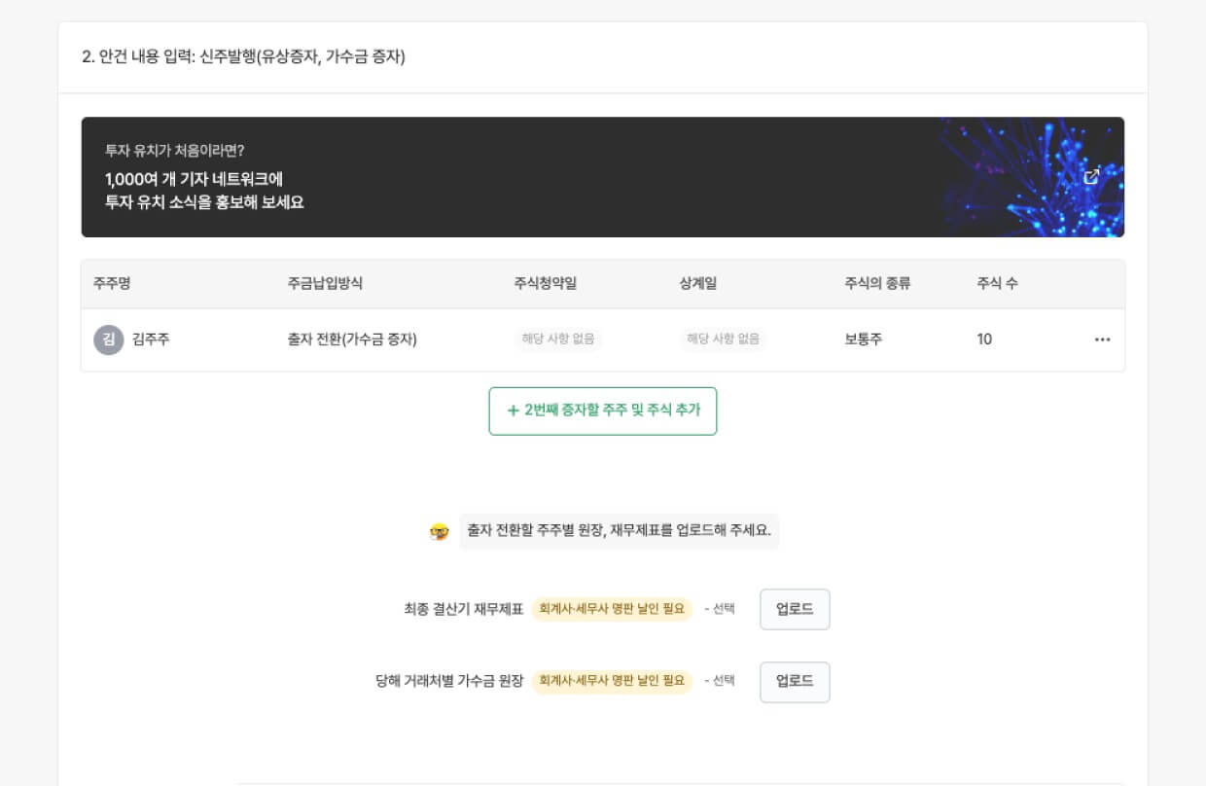Image resolution: width=1206 pixels, height=786 pixels.
Task: Click the 주식청약일 column header
Action: pos(545,284)
